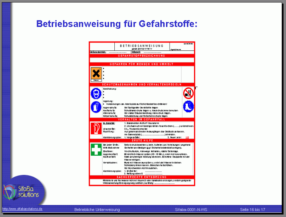The height and width of the screenshot is (217, 286).
Task: Click the Schutzmassnahmen und Verhaltensregeln header
Action: pyautogui.click(x=142, y=84)
